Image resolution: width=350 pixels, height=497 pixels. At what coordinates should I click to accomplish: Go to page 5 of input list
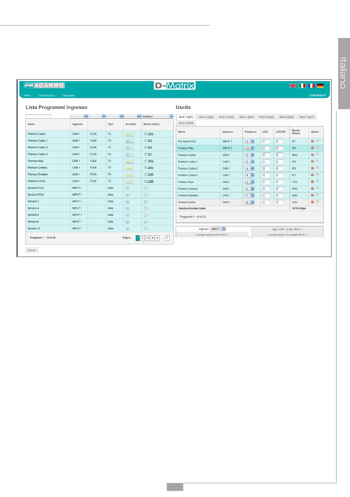(x=157, y=238)
